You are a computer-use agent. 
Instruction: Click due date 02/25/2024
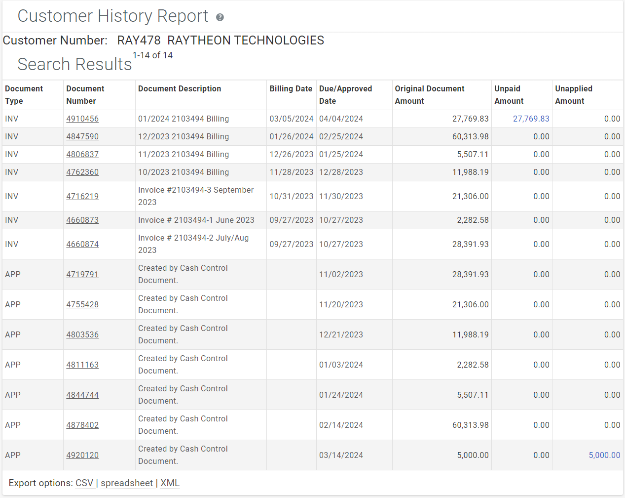341,136
